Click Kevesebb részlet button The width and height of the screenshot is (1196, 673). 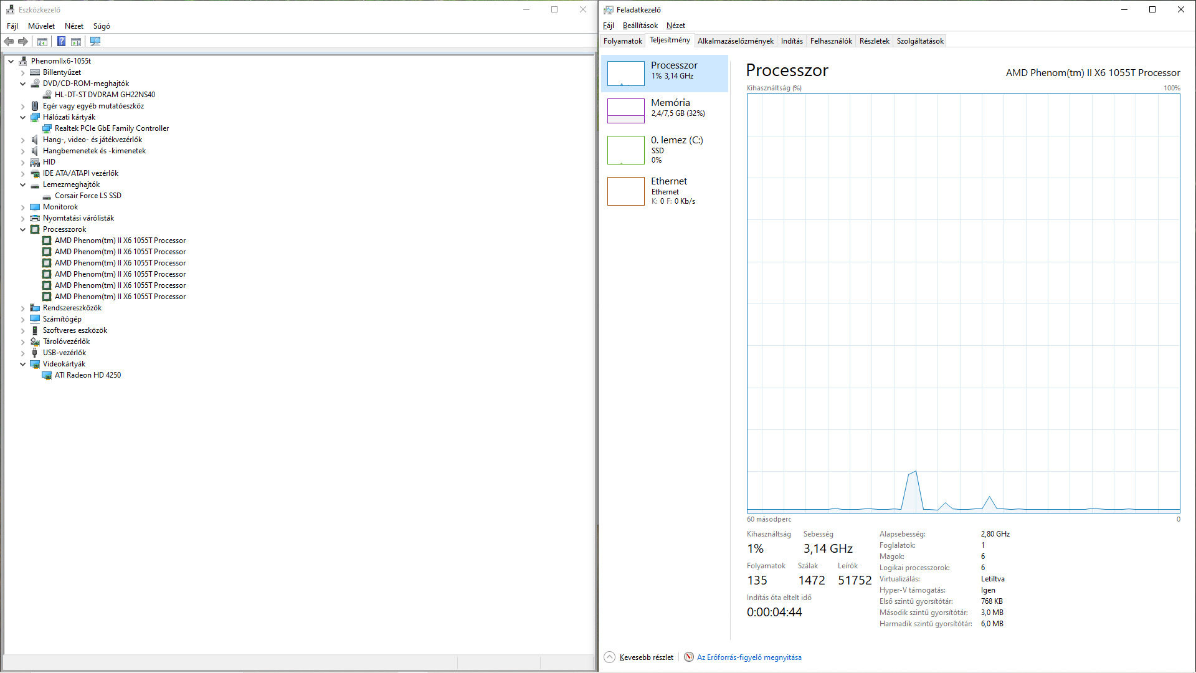click(646, 657)
